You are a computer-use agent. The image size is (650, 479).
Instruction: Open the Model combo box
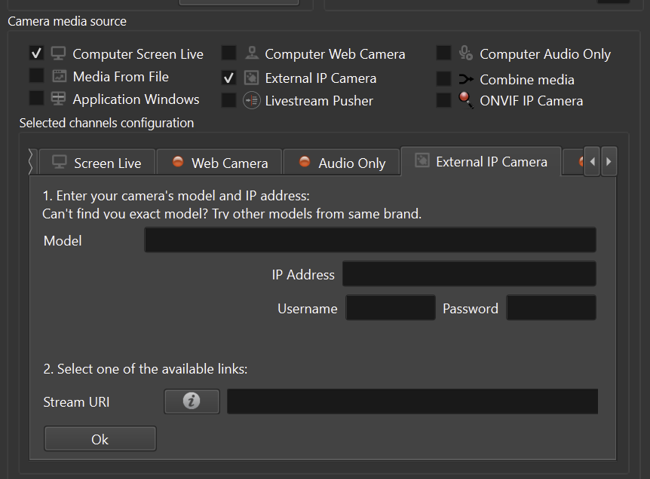click(x=369, y=240)
